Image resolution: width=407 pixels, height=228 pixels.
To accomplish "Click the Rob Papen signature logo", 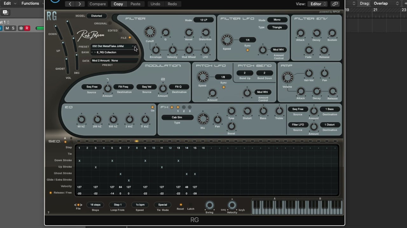I will click(90, 35).
